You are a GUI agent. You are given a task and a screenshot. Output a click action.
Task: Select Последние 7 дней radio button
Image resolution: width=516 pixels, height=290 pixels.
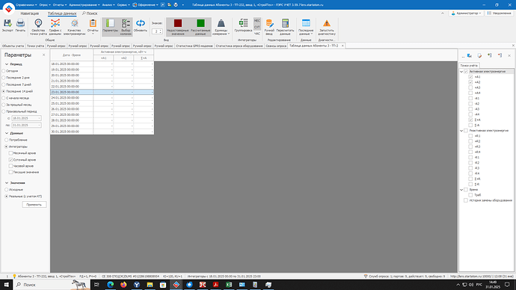tap(4, 84)
